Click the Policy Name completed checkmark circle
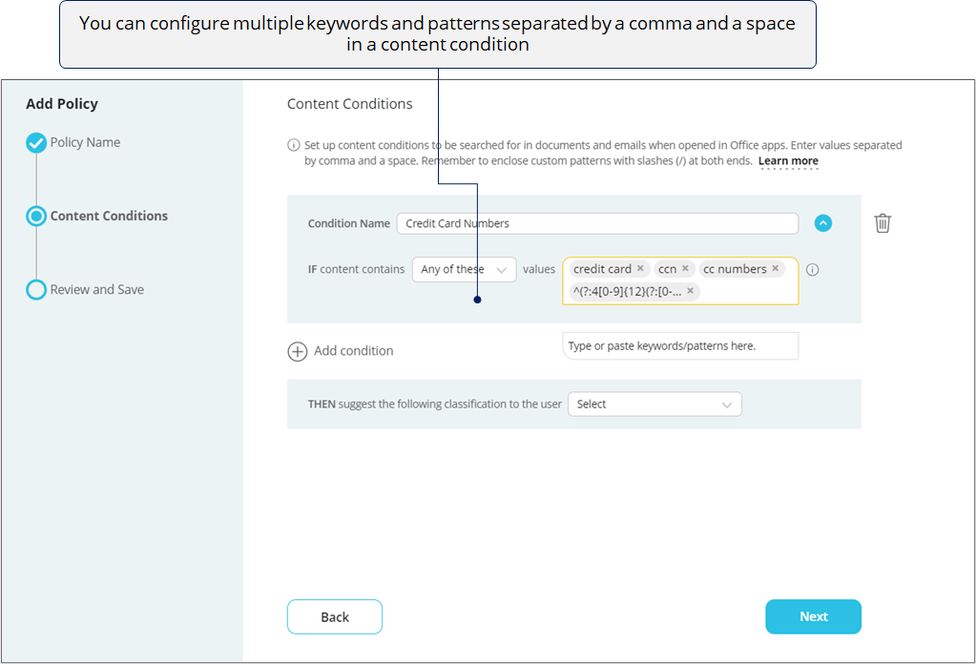 [36, 142]
